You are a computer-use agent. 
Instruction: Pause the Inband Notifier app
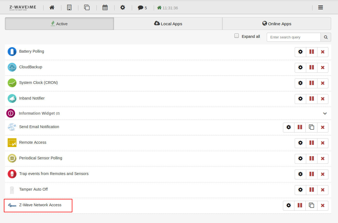coord(312,99)
